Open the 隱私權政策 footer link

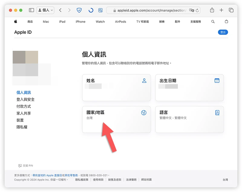(x=81, y=179)
